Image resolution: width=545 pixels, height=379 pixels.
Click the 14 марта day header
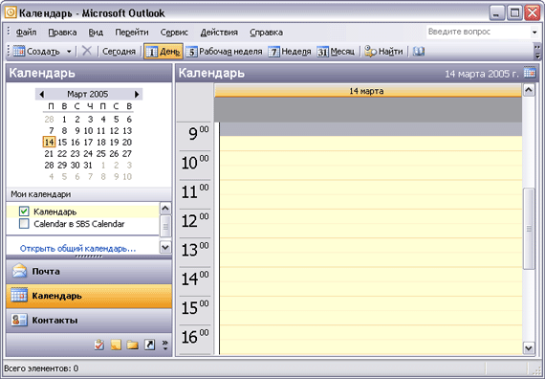click(x=368, y=91)
